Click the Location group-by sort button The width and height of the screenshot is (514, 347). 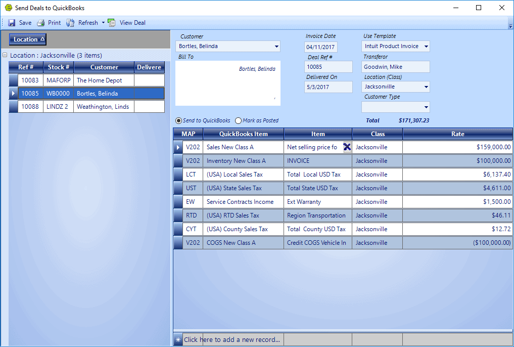[28, 39]
